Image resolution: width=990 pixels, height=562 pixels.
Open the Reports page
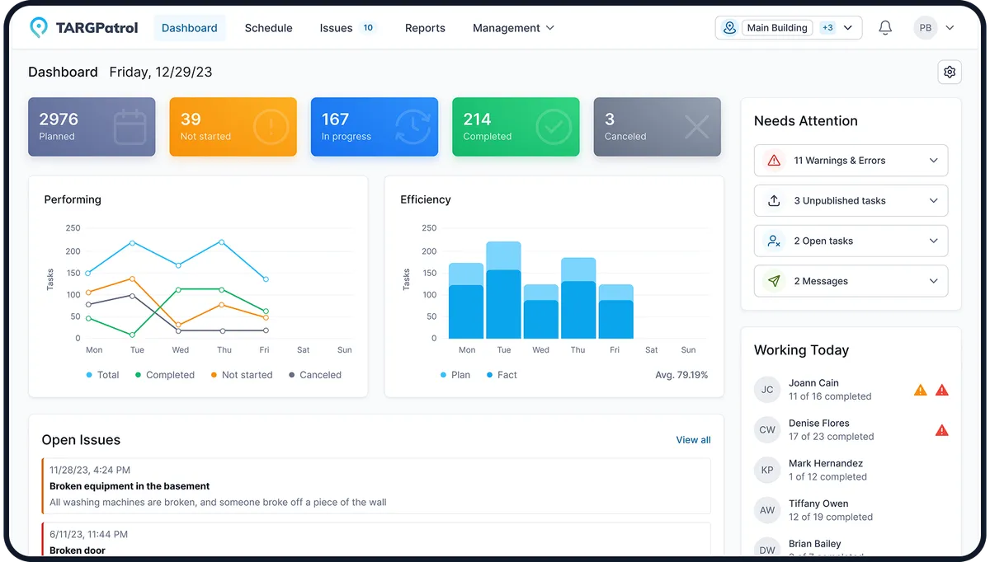click(x=425, y=27)
